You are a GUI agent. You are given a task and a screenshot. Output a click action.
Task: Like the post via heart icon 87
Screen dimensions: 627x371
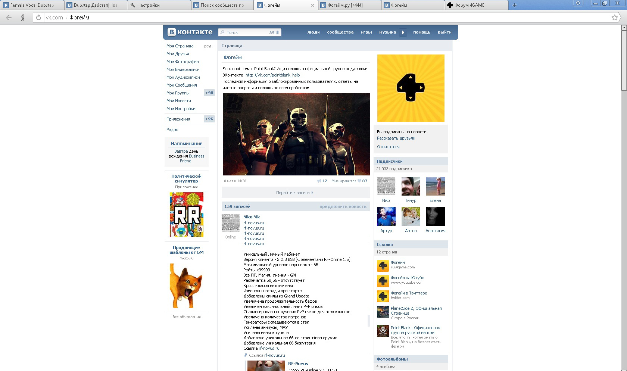[359, 181]
